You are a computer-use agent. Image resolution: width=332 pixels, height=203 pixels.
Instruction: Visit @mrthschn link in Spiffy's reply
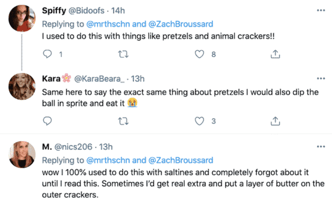tap(108, 24)
